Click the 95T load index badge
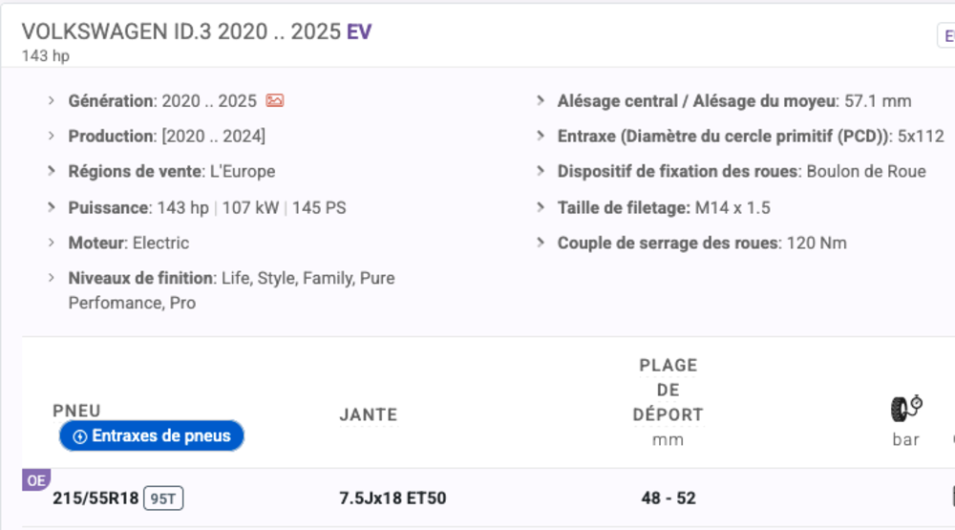Screen dimensions: 955x530 click(163, 498)
